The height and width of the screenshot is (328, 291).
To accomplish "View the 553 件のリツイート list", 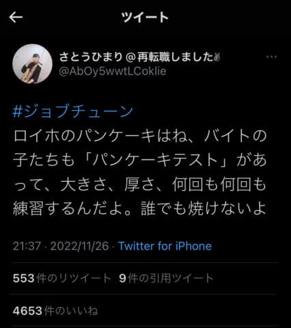I will (x=61, y=278).
